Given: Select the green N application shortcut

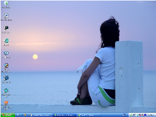Looking at the screenshot, I should [x=6, y=42].
